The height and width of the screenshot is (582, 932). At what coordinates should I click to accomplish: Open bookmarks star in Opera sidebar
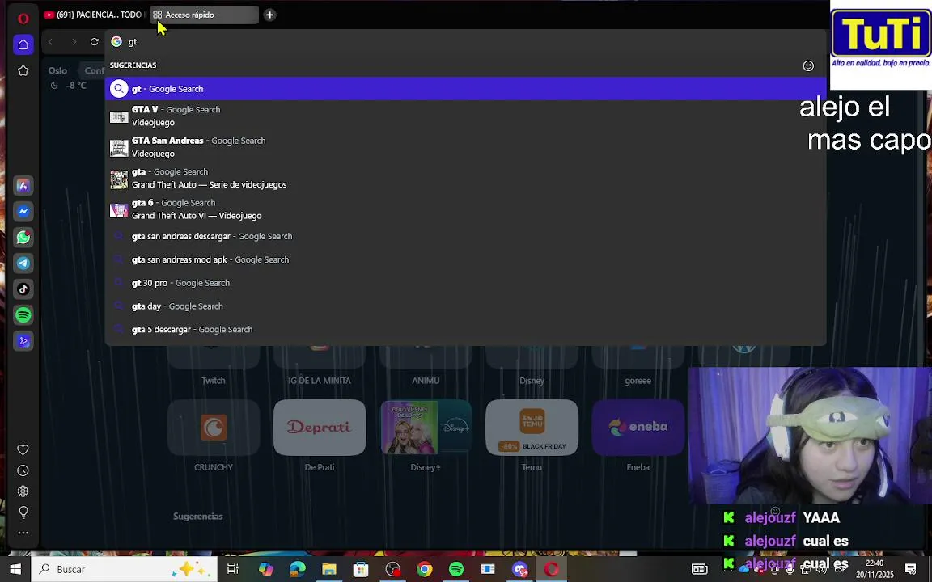23,70
